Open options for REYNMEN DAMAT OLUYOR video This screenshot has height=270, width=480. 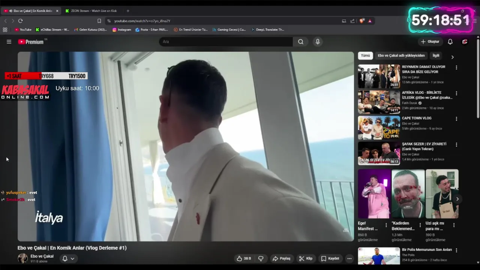pyautogui.click(x=456, y=67)
